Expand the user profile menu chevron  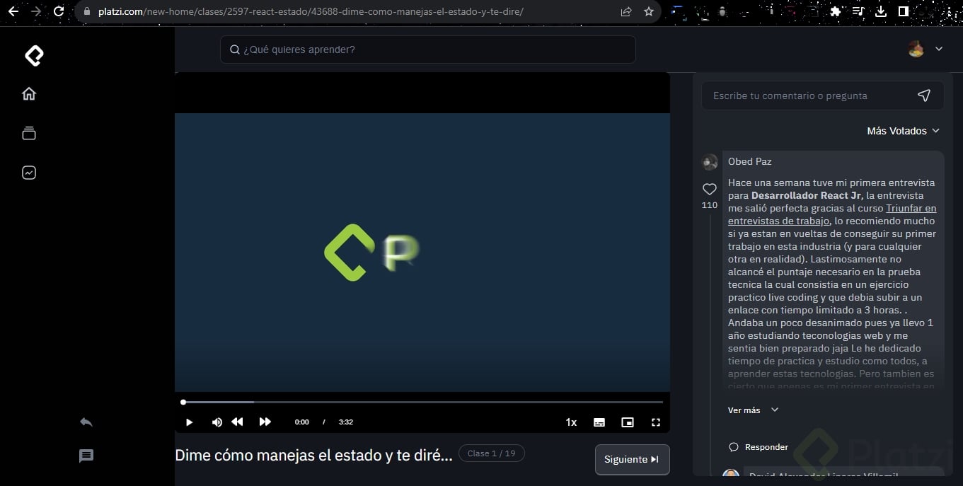[939, 49]
